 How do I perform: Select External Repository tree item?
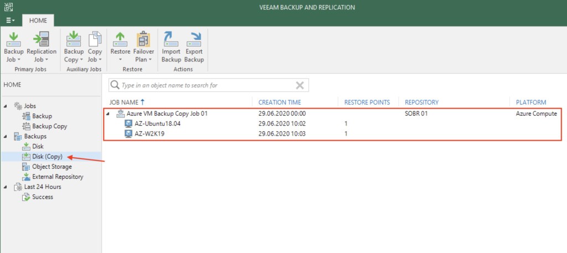58,177
